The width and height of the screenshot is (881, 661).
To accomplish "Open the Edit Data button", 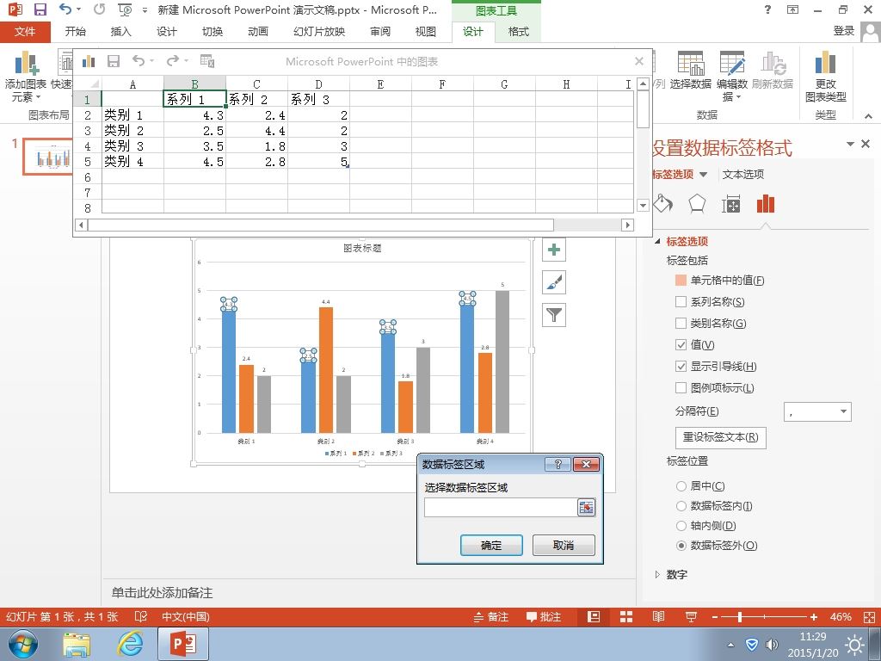I will (x=732, y=77).
